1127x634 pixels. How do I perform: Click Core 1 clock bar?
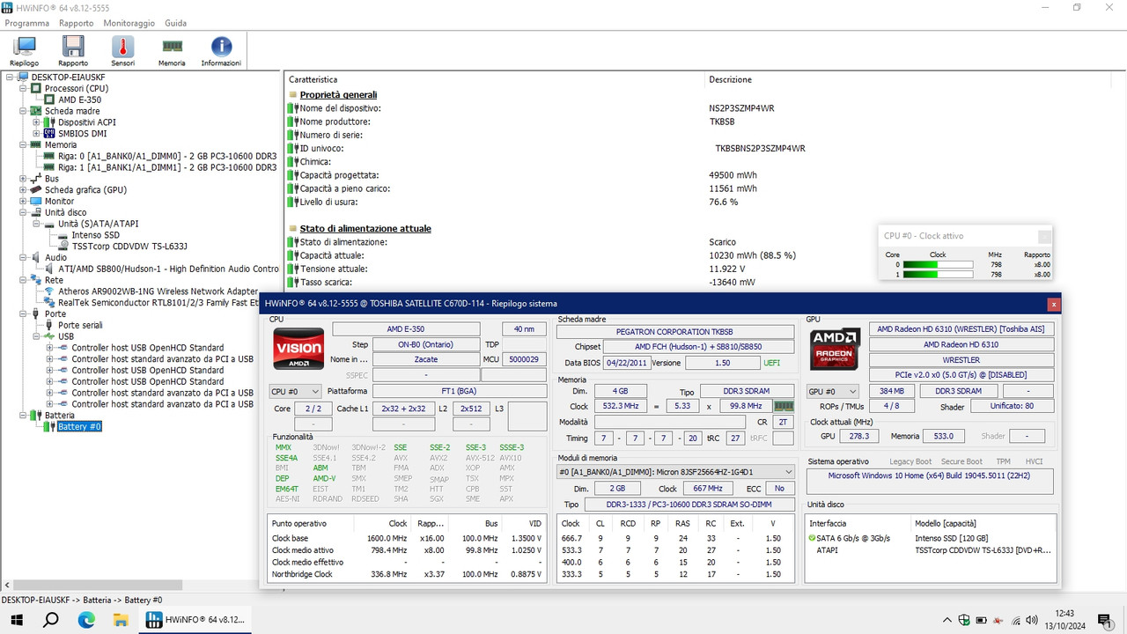(x=939, y=275)
